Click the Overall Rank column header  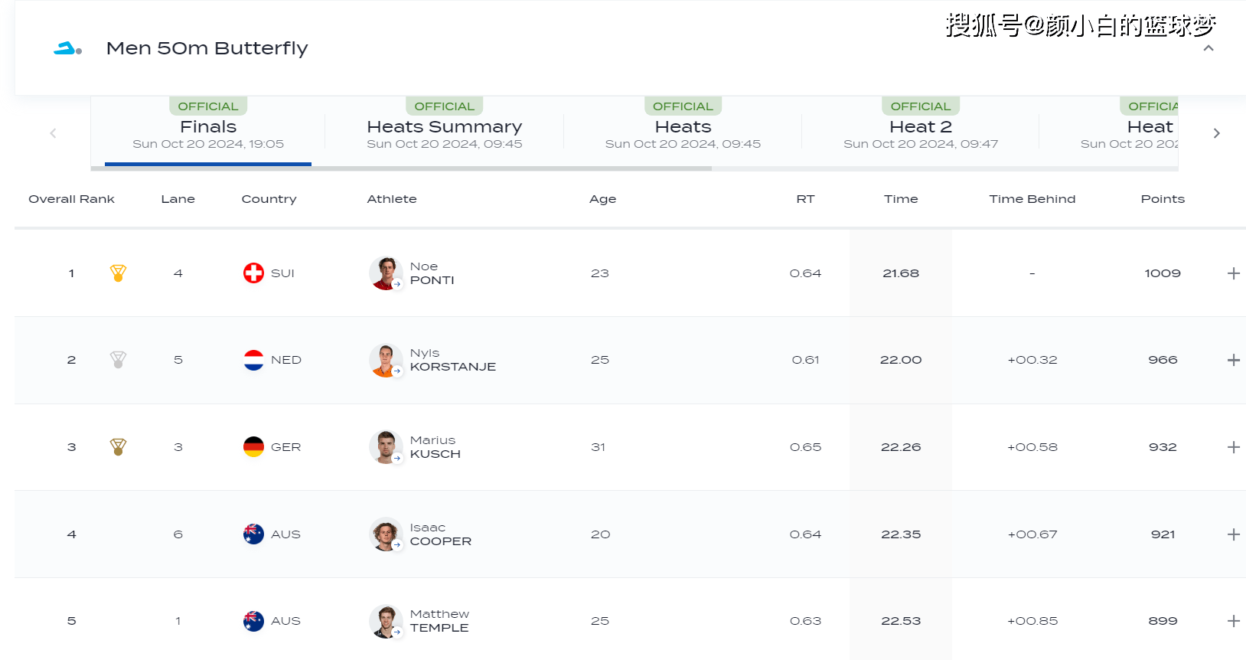[x=71, y=199]
